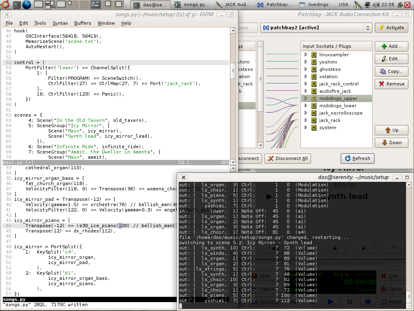Open the File menu in GVIM
The width and height of the screenshot is (414, 311).
click(x=9, y=23)
